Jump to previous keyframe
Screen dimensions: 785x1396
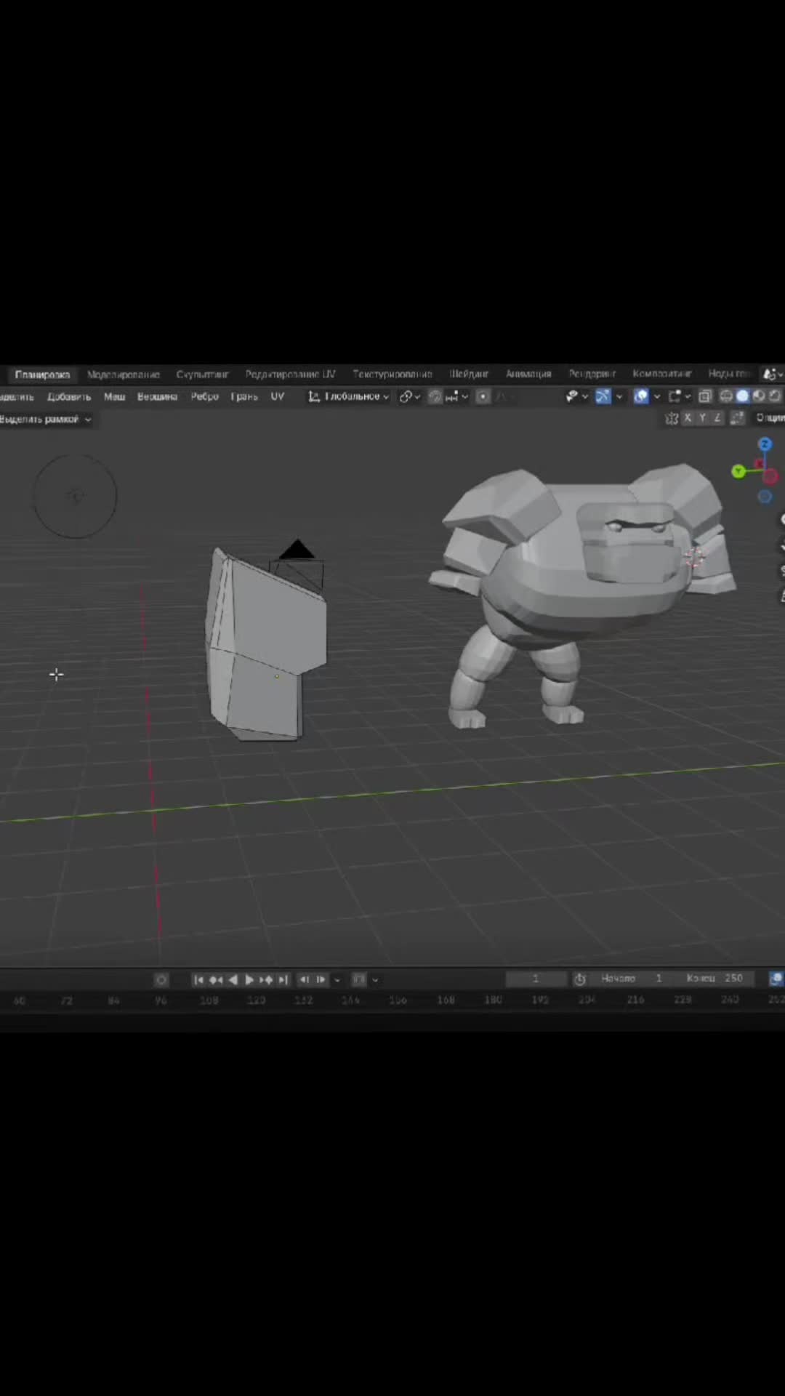[215, 980]
